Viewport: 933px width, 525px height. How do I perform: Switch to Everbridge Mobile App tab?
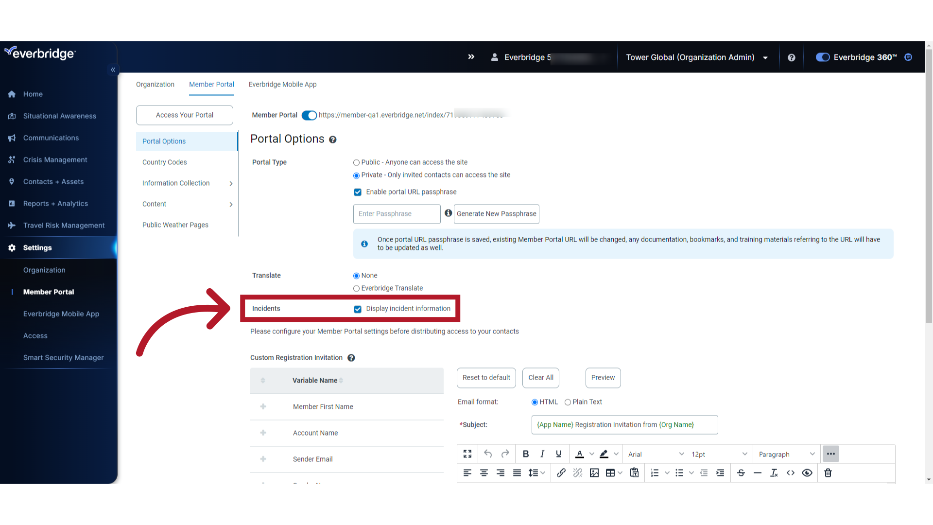[283, 84]
